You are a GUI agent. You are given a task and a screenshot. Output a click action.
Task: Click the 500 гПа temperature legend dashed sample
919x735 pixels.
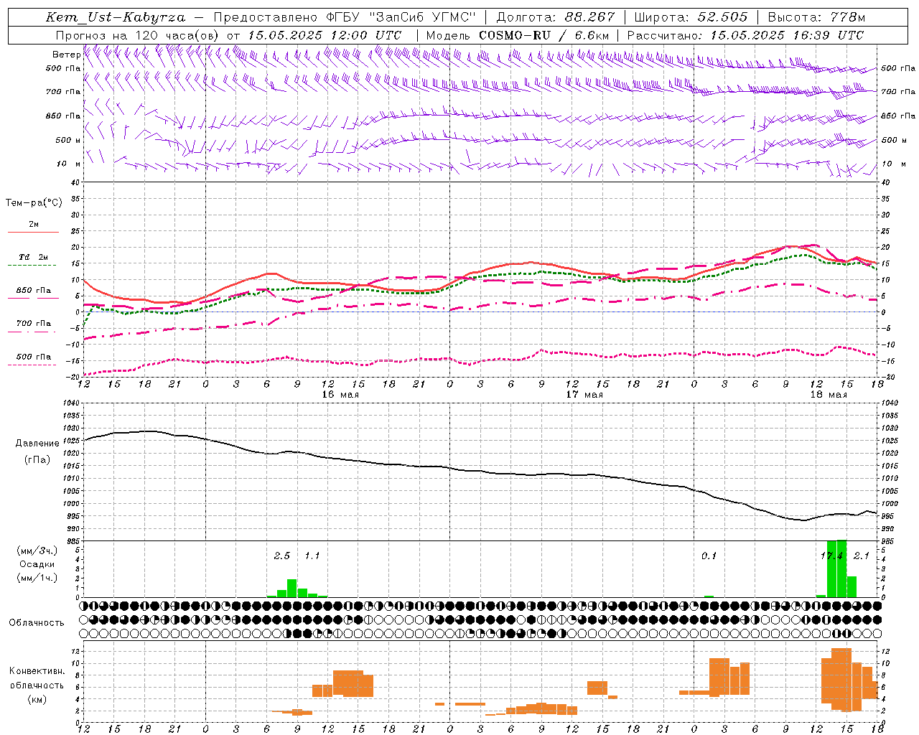[32, 365]
